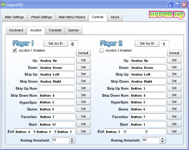The image size is (189, 150).
Task: Increase Player 2 analog threshold
Action: coord(163,139)
